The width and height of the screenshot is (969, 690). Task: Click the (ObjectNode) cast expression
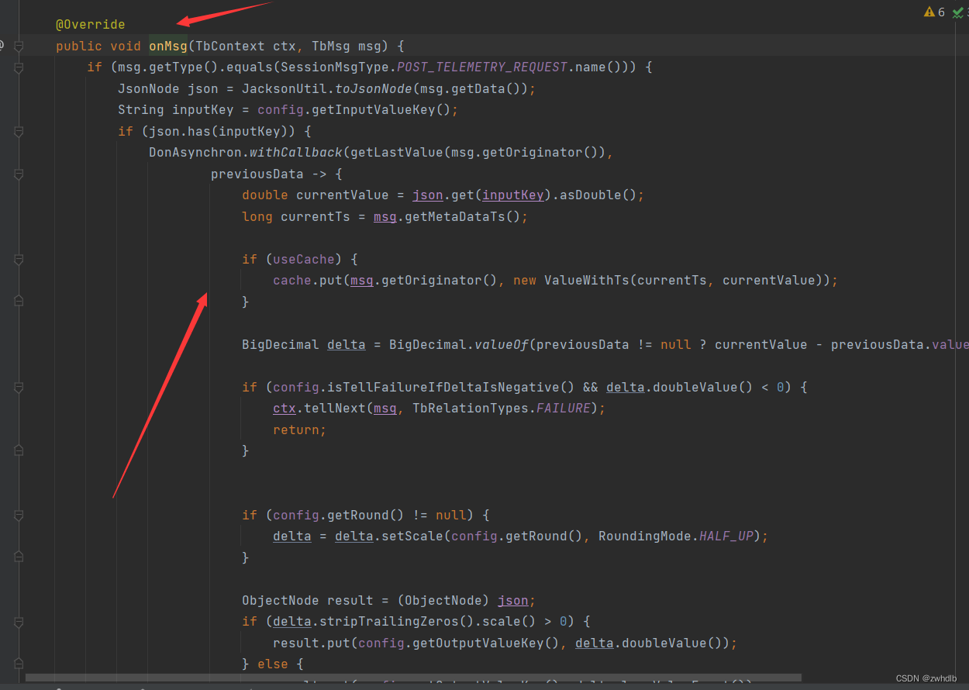pos(443,600)
